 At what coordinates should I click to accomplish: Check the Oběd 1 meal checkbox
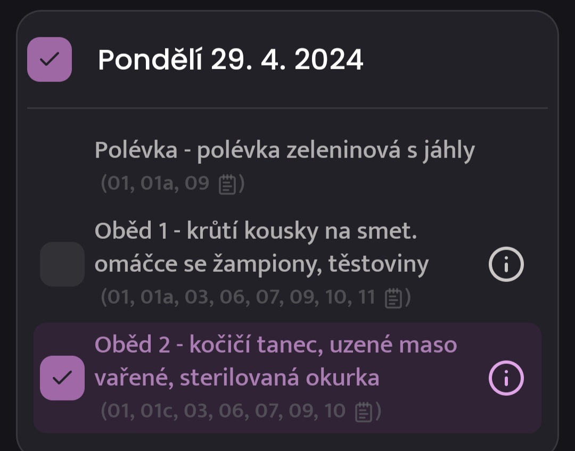click(x=62, y=264)
